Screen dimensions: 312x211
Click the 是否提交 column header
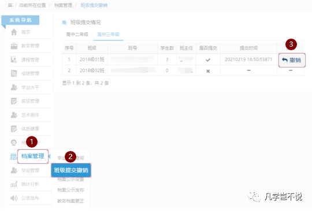(x=208, y=48)
